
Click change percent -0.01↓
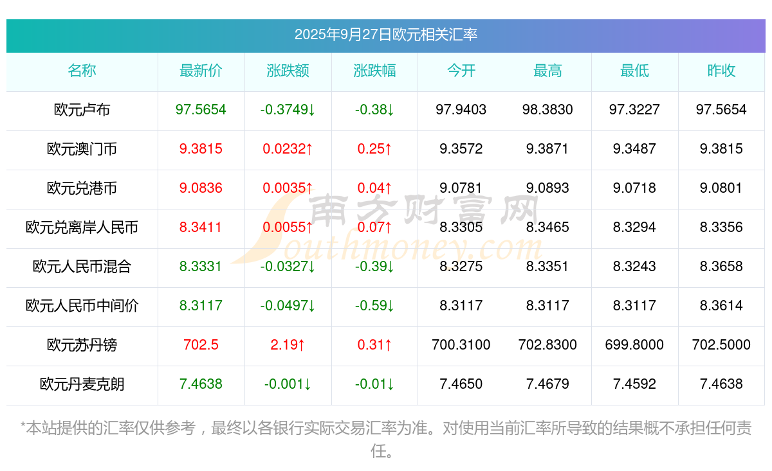tap(374, 384)
